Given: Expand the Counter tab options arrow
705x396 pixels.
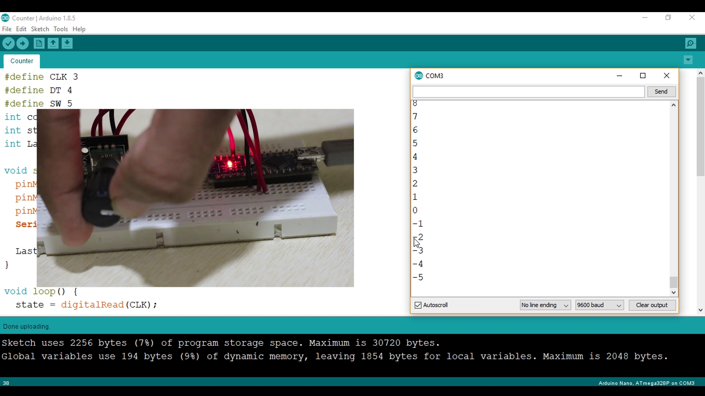Looking at the screenshot, I should click(x=688, y=60).
